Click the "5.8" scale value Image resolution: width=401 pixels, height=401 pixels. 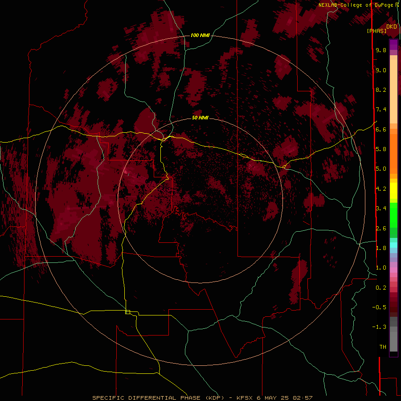[x=381, y=149]
